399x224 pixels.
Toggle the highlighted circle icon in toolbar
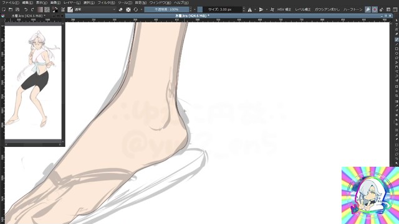(x=375, y=10)
